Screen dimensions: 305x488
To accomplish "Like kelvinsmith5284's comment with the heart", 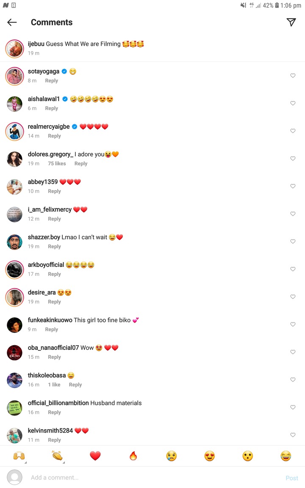I will (293, 435).
